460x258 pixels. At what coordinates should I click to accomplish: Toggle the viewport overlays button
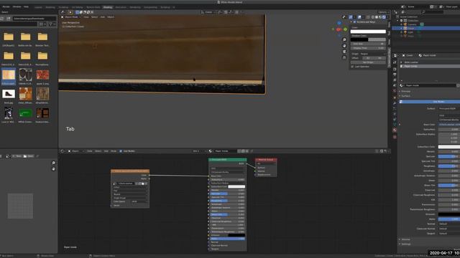(x=359, y=17)
